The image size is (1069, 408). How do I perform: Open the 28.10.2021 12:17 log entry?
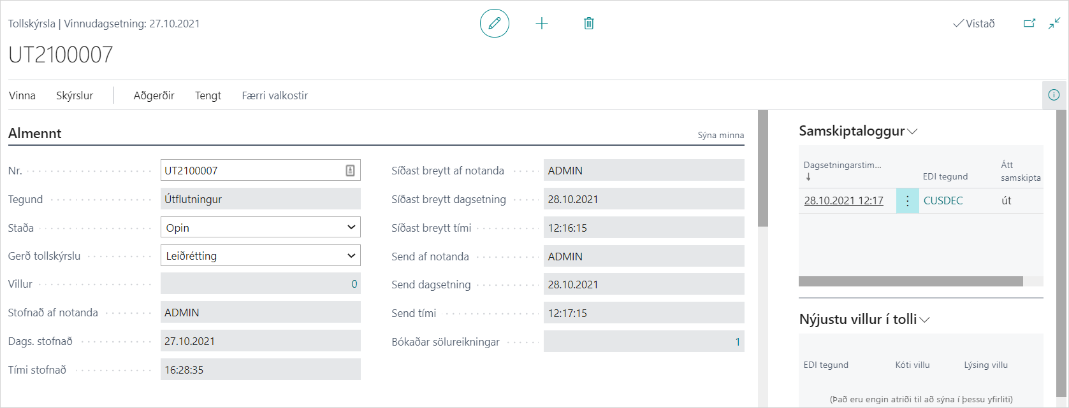coord(843,200)
